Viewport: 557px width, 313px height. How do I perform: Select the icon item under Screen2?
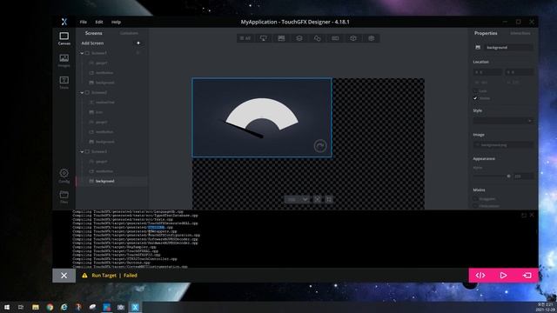tap(99, 112)
